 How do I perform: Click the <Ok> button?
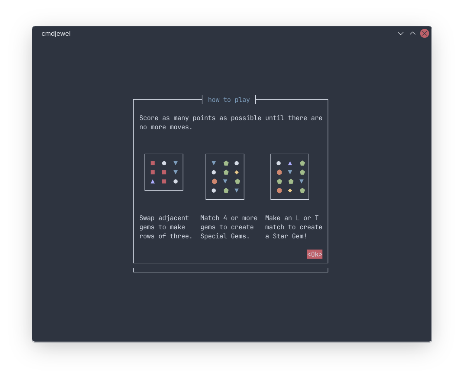pos(315,254)
